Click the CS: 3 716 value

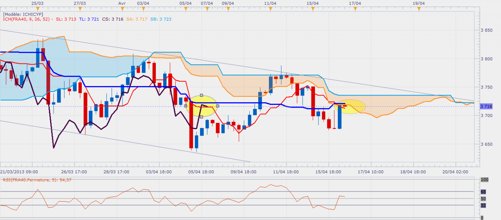click(x=113, y=19)
